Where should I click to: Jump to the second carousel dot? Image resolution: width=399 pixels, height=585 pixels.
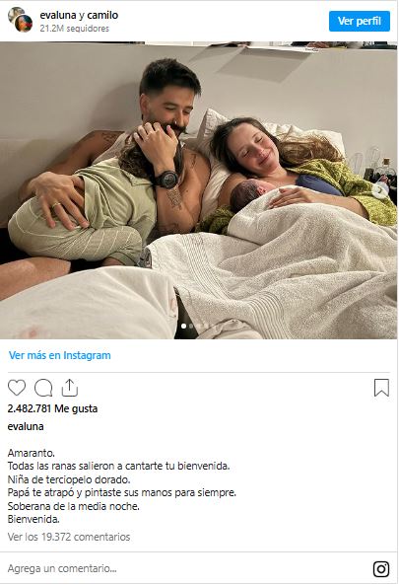click(191, 327)
